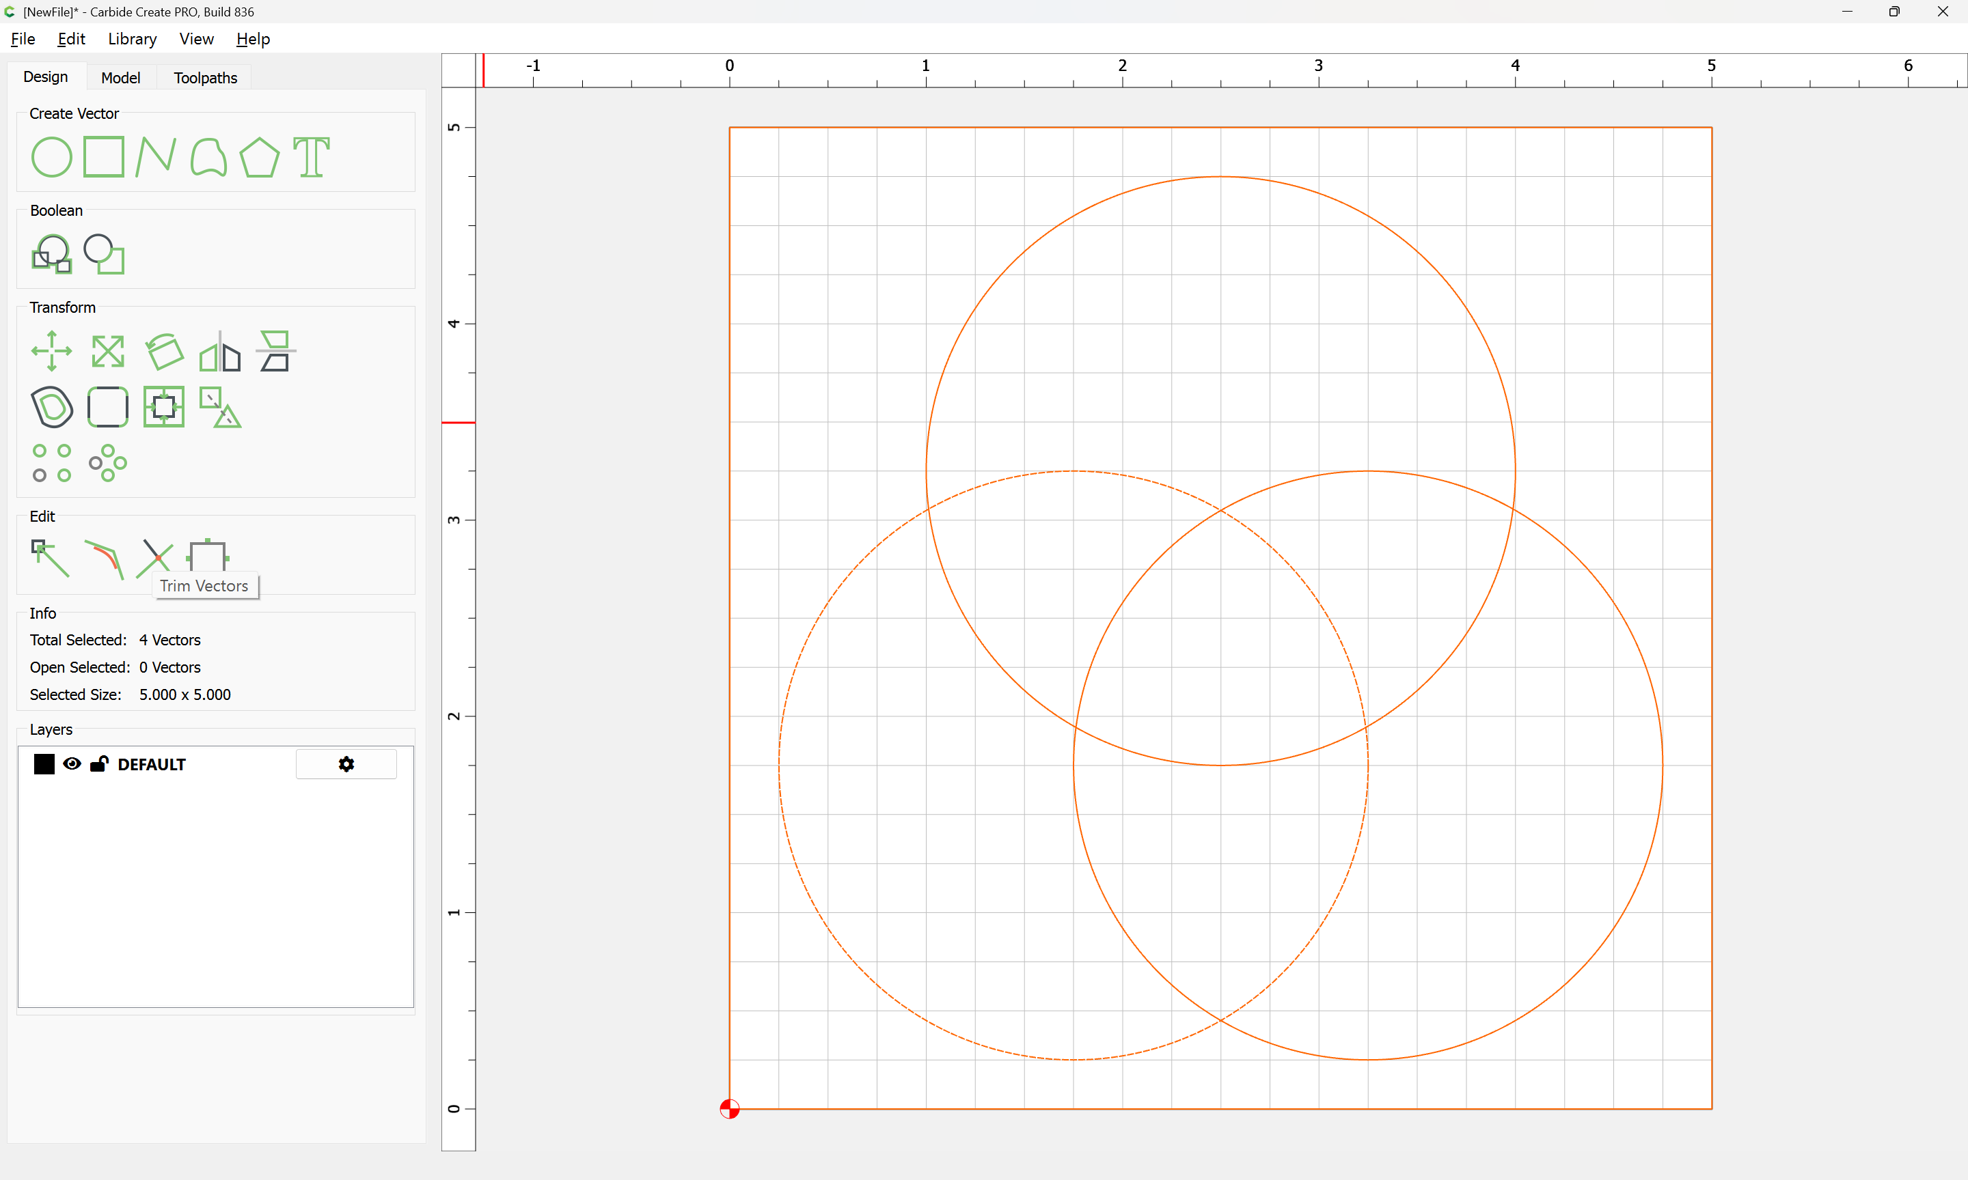Activate the Trim Vectors tool
Screen dimensions: 1968x1180
(155, 558)
